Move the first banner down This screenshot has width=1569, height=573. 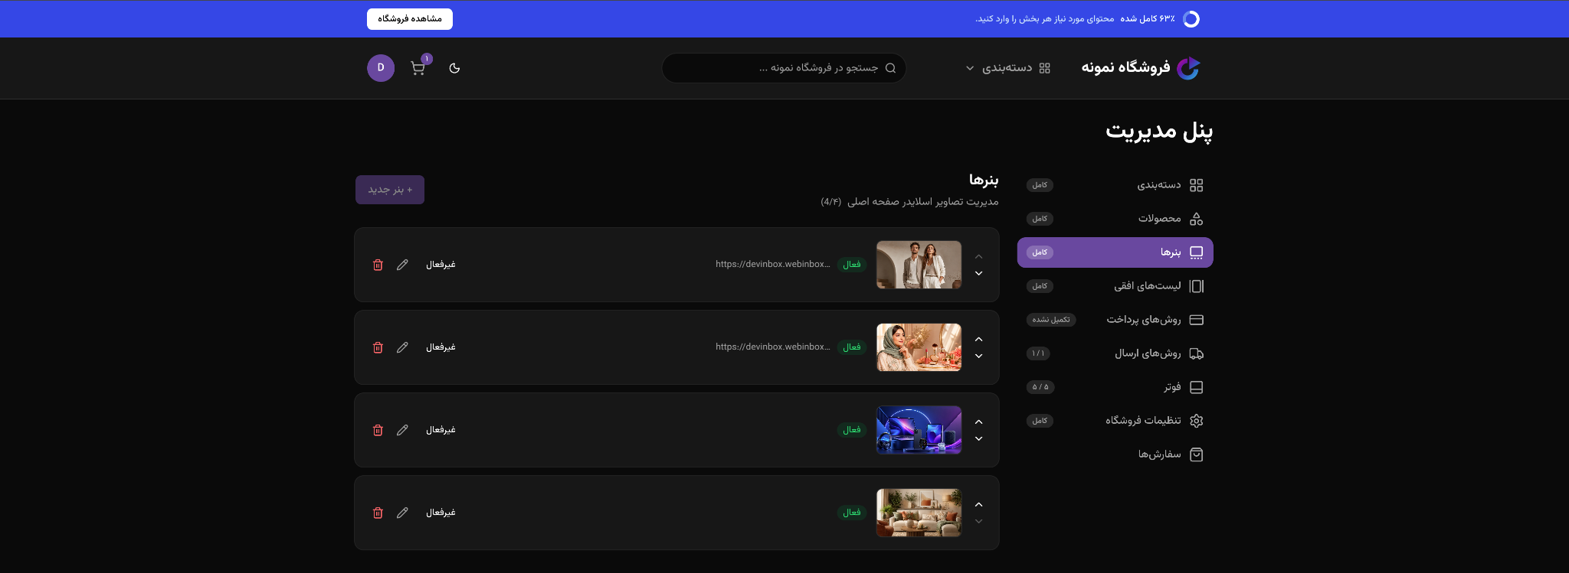(x=978, y=273)
